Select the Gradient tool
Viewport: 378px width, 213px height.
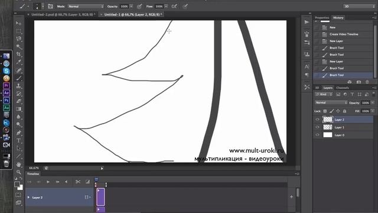pyautogui.click(x=18, y=109)
